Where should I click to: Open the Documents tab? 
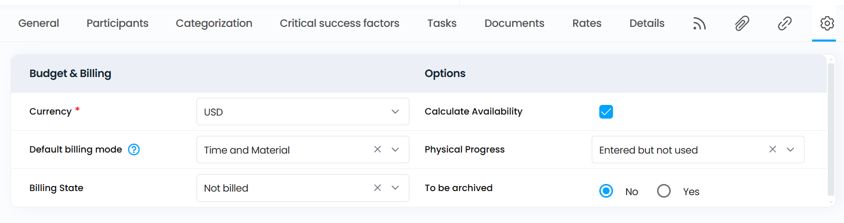point(514,23)
